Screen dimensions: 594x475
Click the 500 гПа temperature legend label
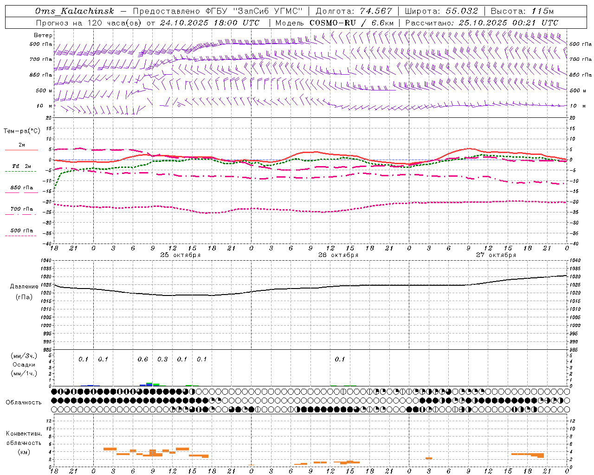(x=22, y=231)
